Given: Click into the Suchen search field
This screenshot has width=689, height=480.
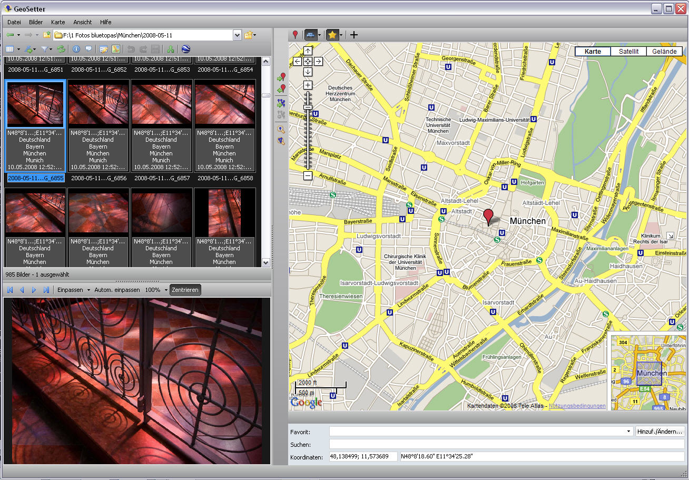Looking at the screenshot, I should click(506, 444).
